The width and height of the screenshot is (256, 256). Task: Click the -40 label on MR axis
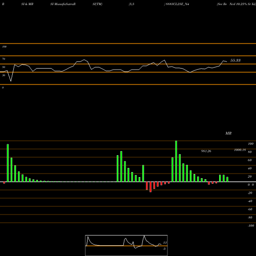coord(250,201)
